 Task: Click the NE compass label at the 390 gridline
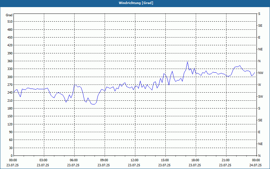click(x=260, y=49)
